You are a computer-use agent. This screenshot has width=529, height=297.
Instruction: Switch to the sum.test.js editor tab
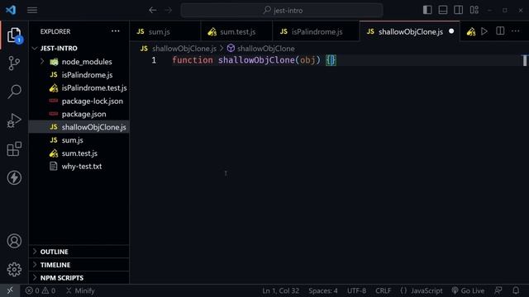click(236, 31)
